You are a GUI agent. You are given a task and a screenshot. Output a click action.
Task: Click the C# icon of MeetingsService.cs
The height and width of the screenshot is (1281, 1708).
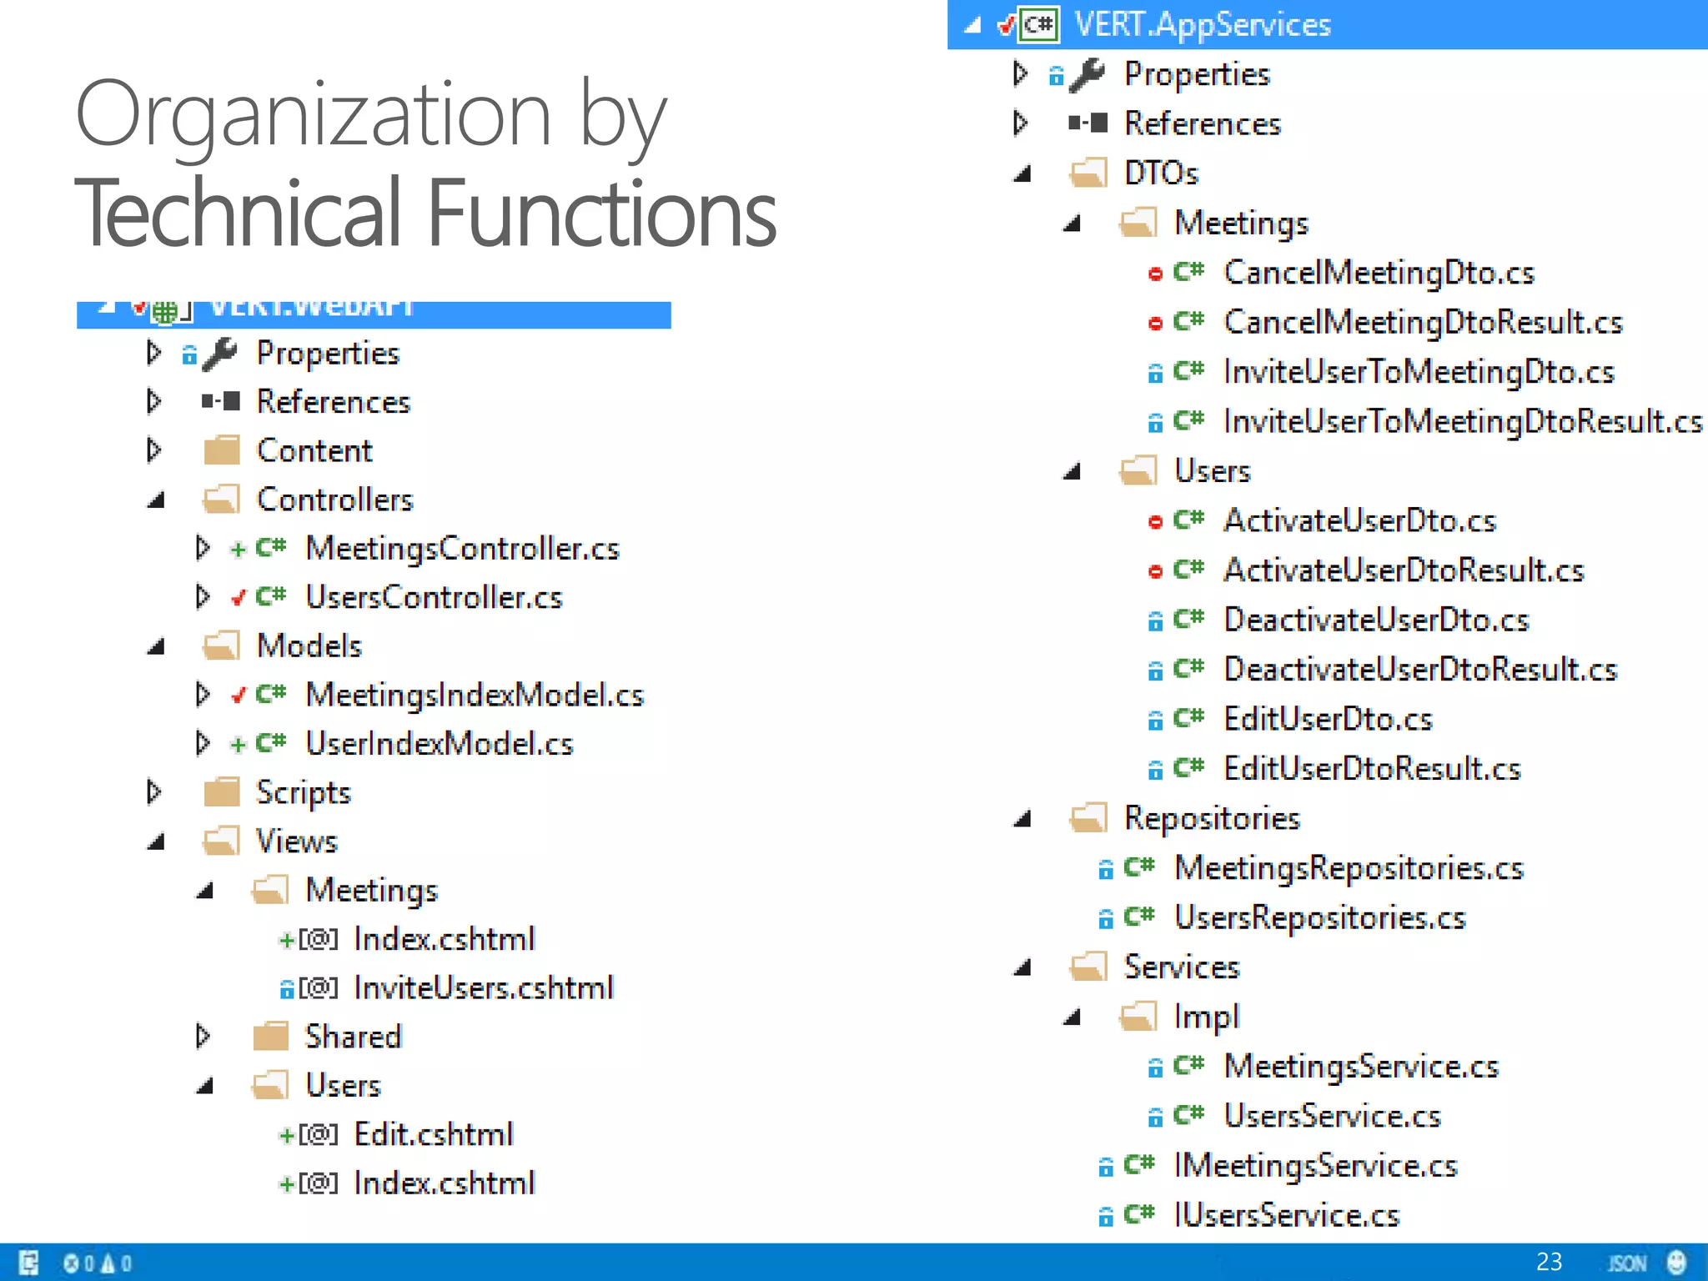pyautogui.click(x=1188, y=1065)
